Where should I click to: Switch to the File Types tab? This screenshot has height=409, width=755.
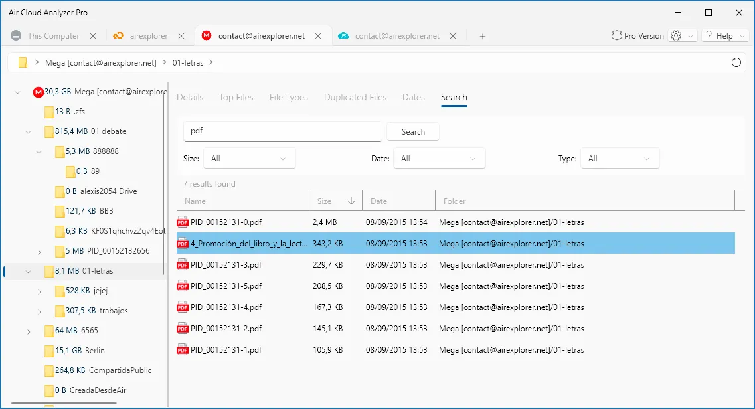[x=288, y=97]
